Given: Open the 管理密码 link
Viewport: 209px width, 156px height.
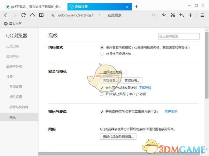Looking at the screenshot, I should point(171,112).
